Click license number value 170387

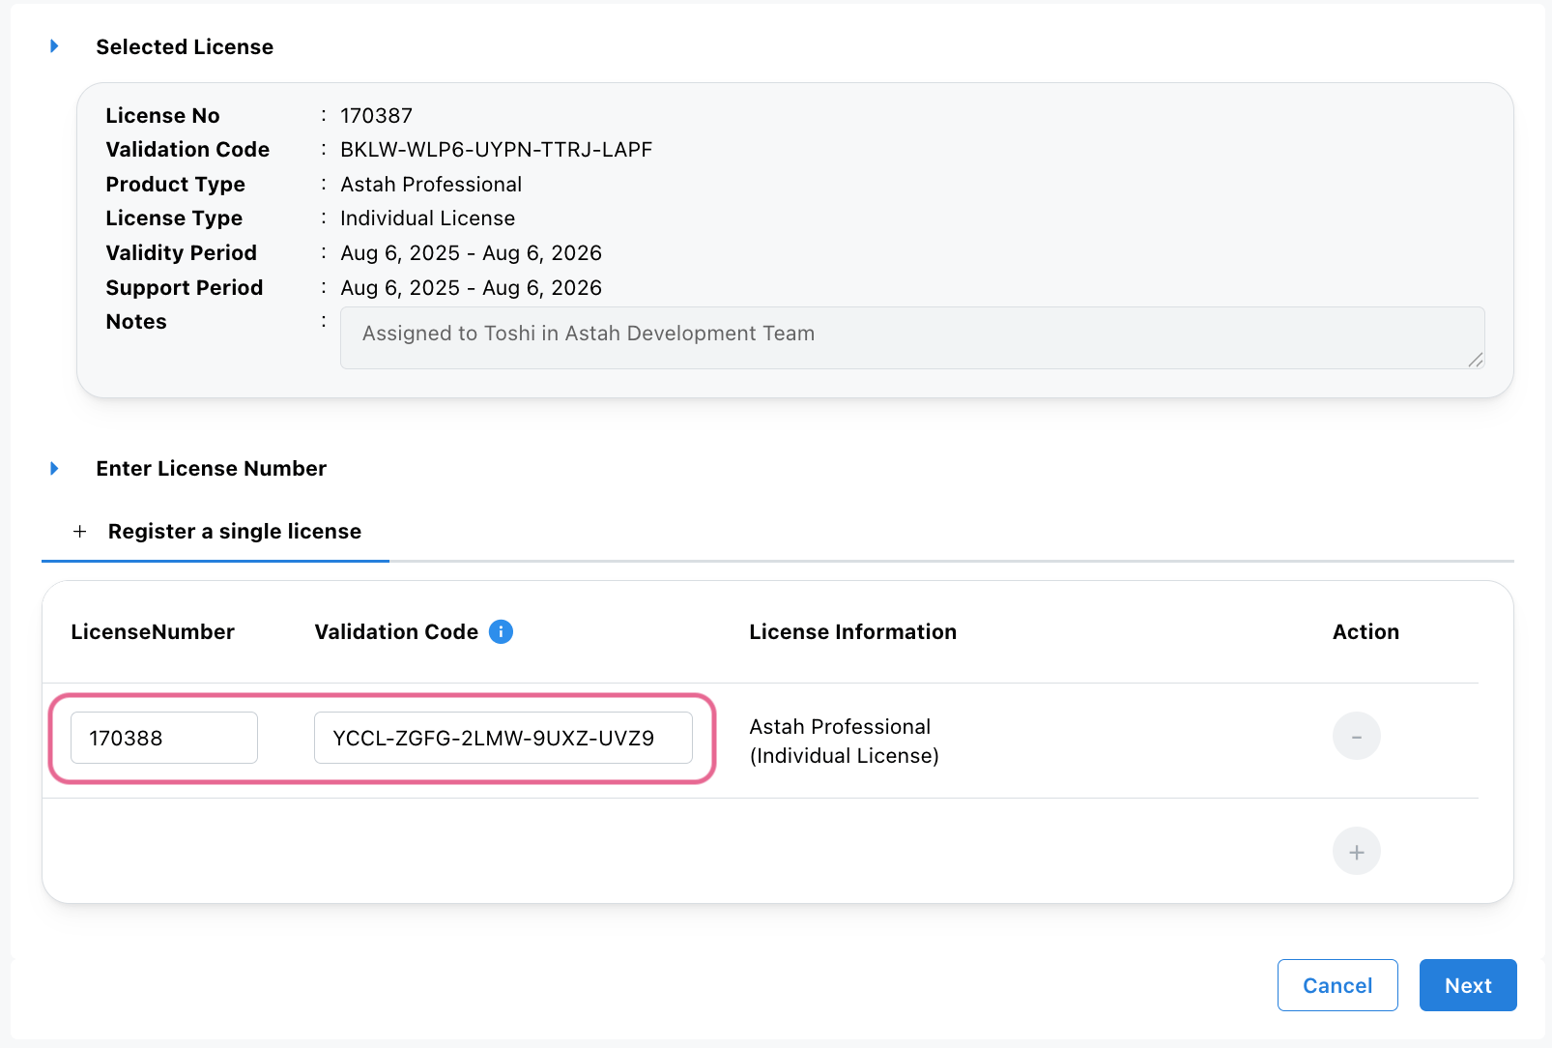(377, 116)
